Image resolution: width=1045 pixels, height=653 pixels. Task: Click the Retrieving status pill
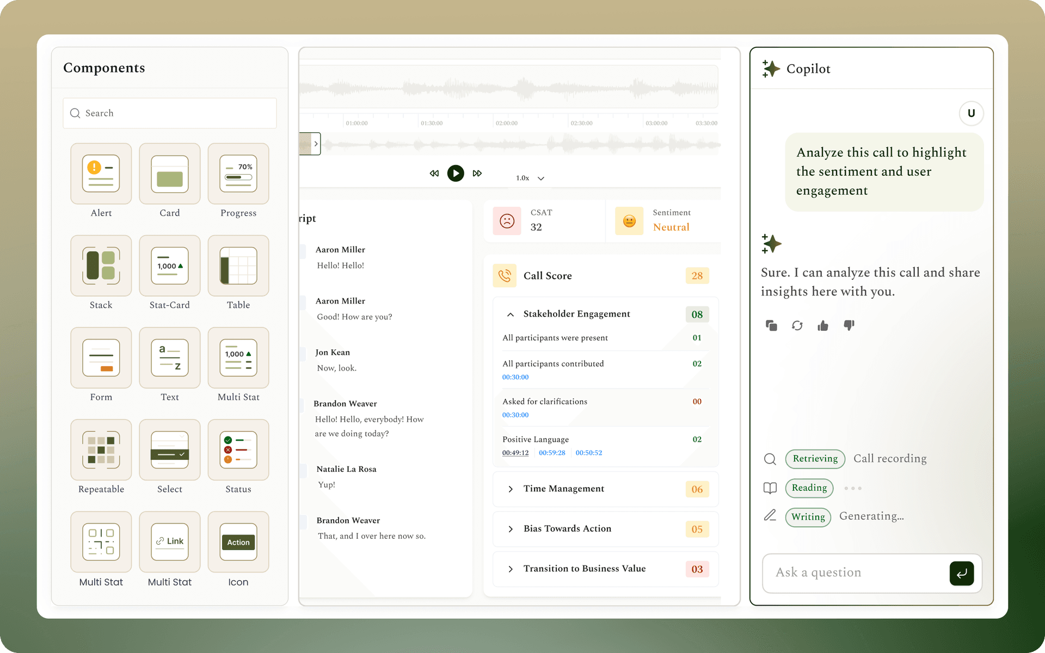(815, 459)
